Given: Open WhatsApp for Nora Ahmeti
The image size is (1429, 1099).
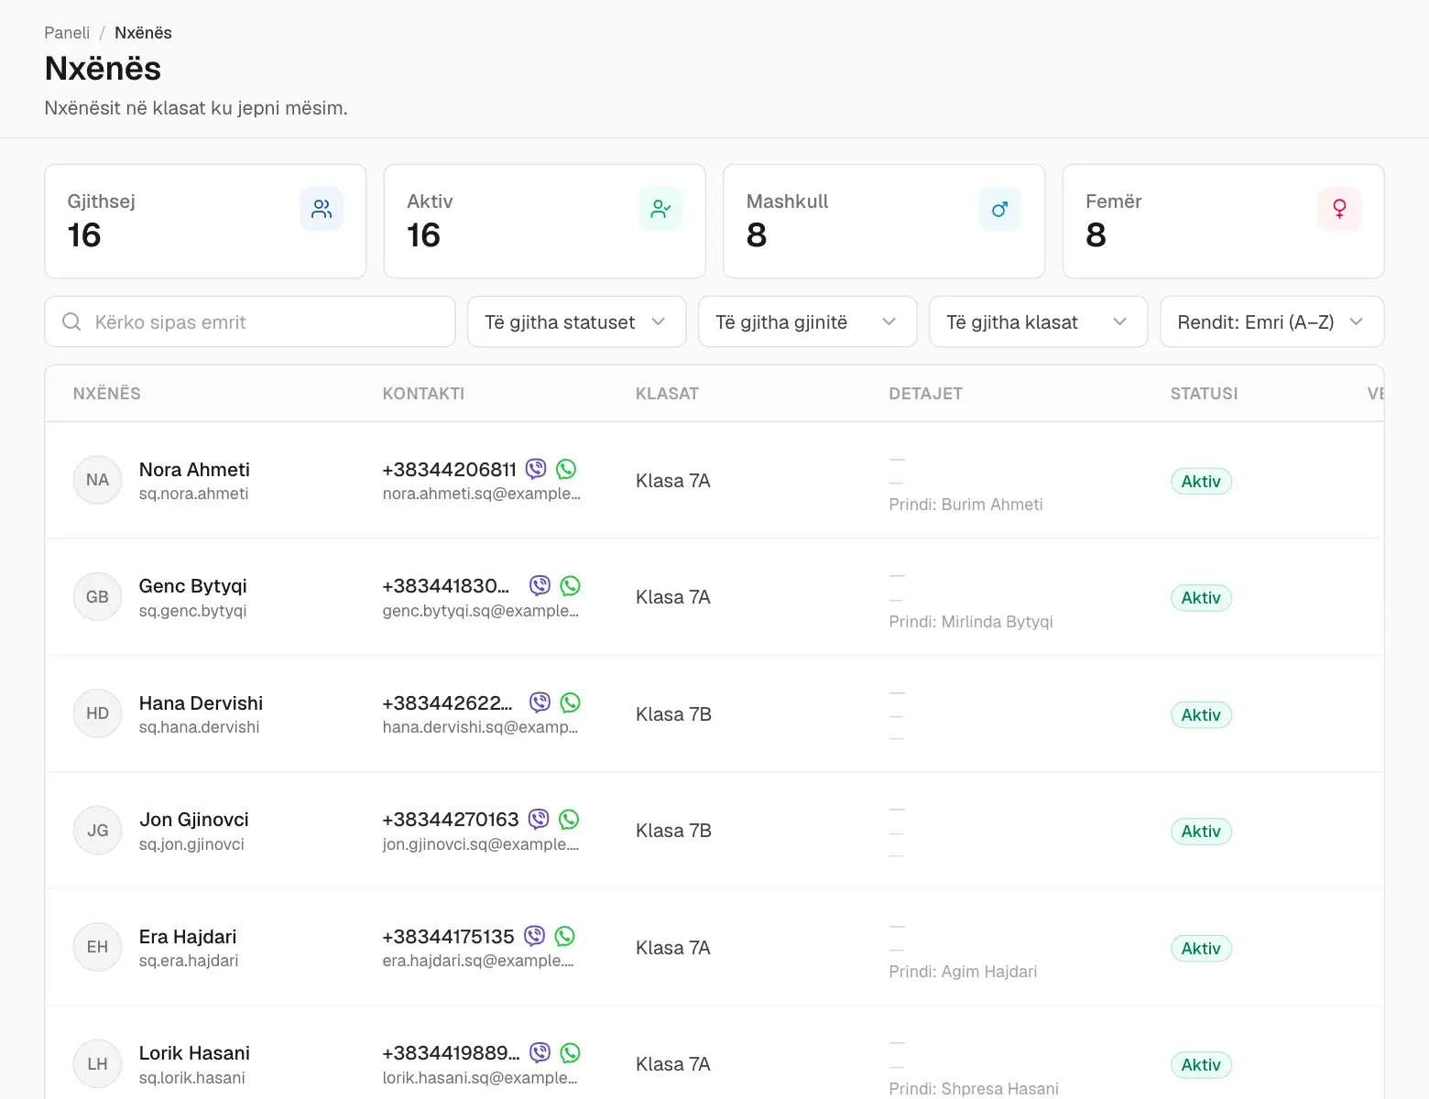Looking at the screenshot, I should 567,469.
